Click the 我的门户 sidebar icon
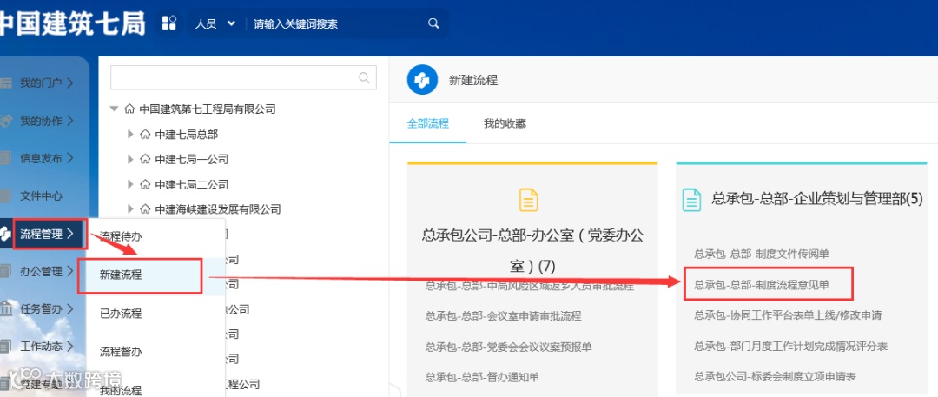 (x=5, y=83)
